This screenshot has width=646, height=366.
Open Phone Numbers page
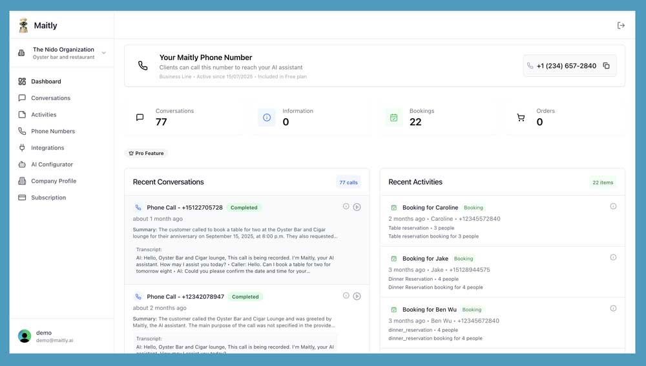53,131
